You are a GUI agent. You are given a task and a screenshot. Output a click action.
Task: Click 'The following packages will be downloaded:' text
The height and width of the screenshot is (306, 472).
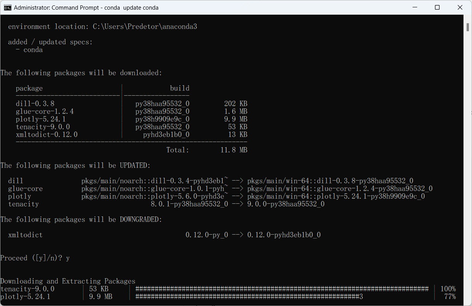(x=81, y=73)
